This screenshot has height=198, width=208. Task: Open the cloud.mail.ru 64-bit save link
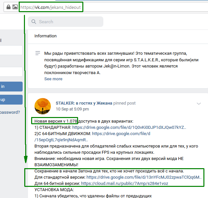pos(125,184)
